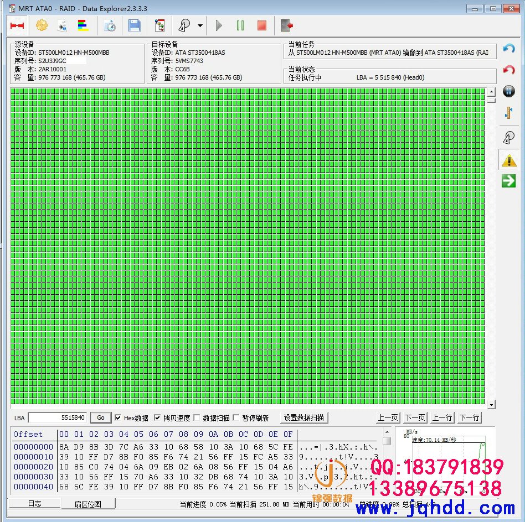Click the 上一行 button
The height and width of the screenshot is (522, 525).
tap(442, 417)
